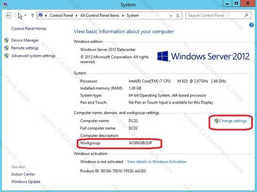Screen dimensions: 257x192
Task: Open the recent locations dropdown arrow
Action: [25, 16]
